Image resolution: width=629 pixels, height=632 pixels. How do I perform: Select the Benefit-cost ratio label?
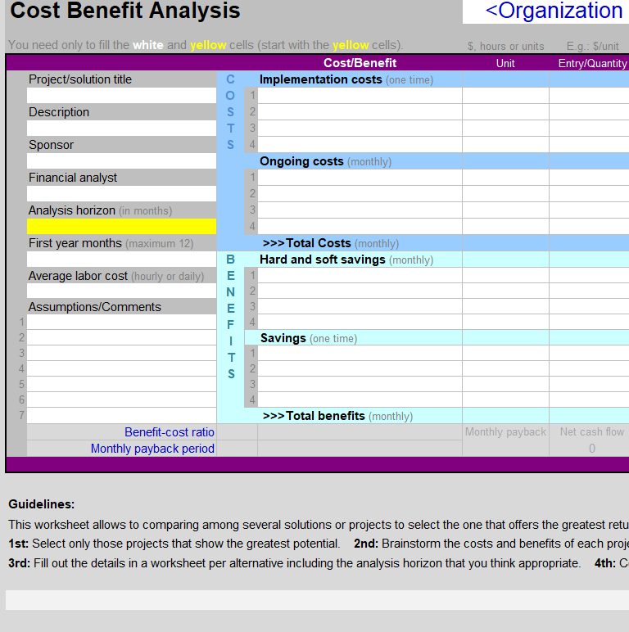pos(169,432)
